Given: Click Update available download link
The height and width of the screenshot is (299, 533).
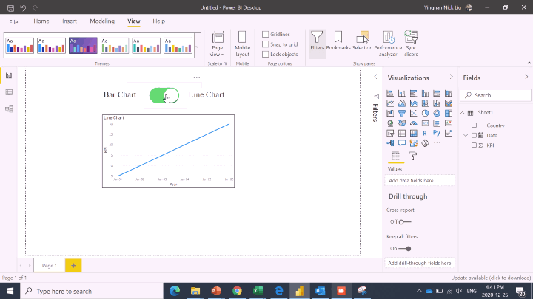Looking at the screenshot, I should click(491, 278).
